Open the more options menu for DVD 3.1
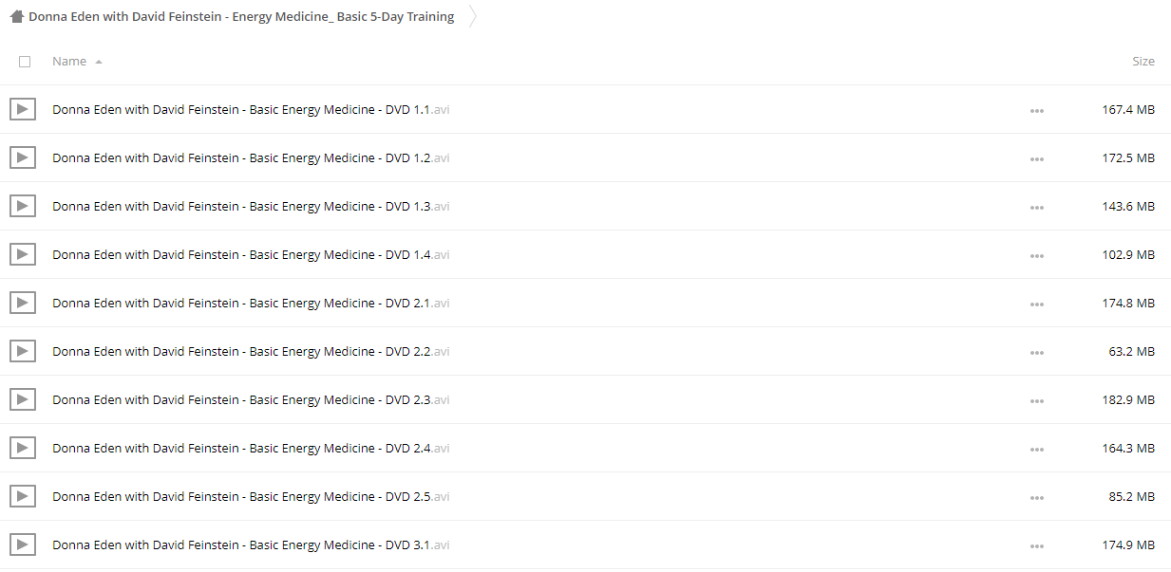Image resolution: width=1171 pixels, height=572 pixels. [x=1036, y=546]
